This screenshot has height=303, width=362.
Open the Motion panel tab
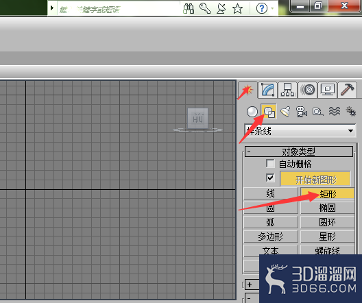click(x=308, y=90)
